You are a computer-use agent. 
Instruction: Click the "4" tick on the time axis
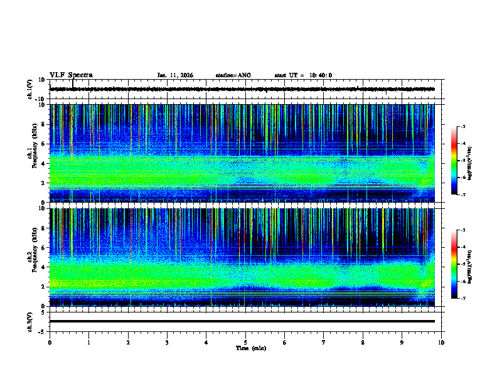point(206,343)
